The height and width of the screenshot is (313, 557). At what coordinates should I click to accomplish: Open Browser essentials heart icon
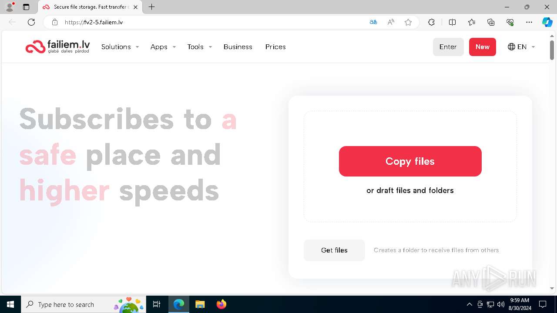[x=510, y=22]
